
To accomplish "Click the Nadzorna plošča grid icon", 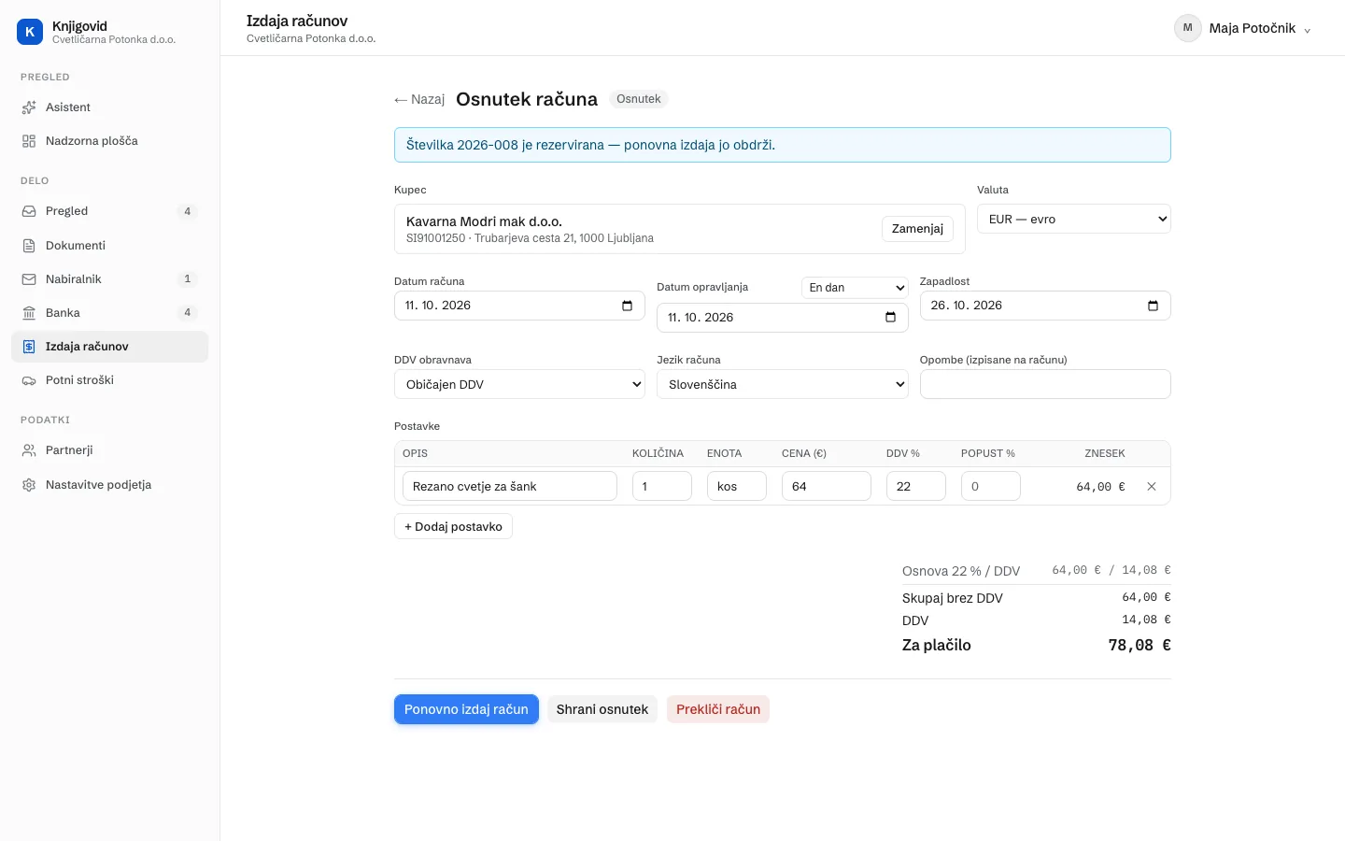I will point(29,141).
